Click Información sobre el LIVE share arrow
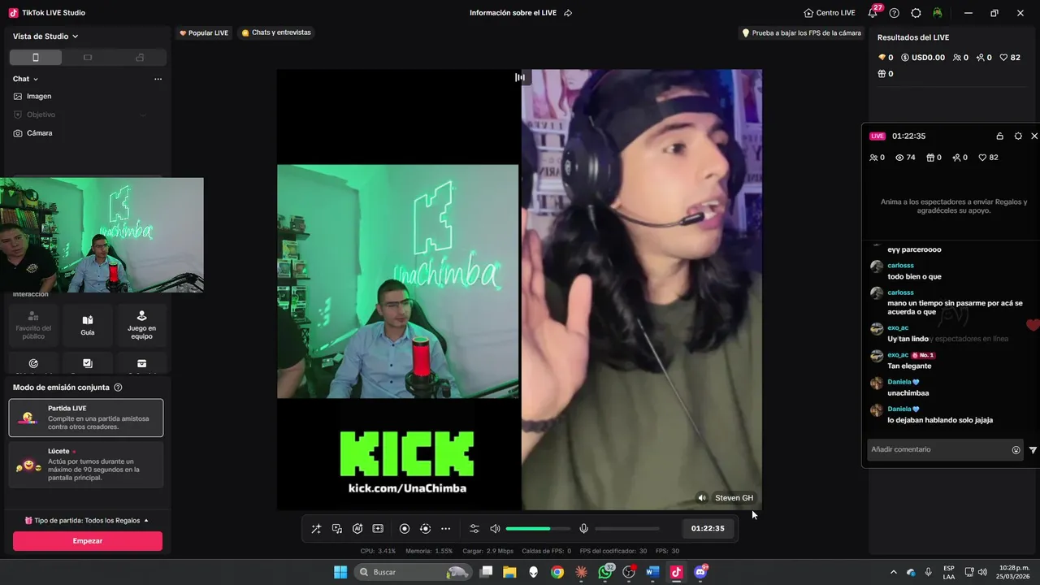Viewport: 1040px width, 585px height. pyautogui.click(x=568, y=13)
